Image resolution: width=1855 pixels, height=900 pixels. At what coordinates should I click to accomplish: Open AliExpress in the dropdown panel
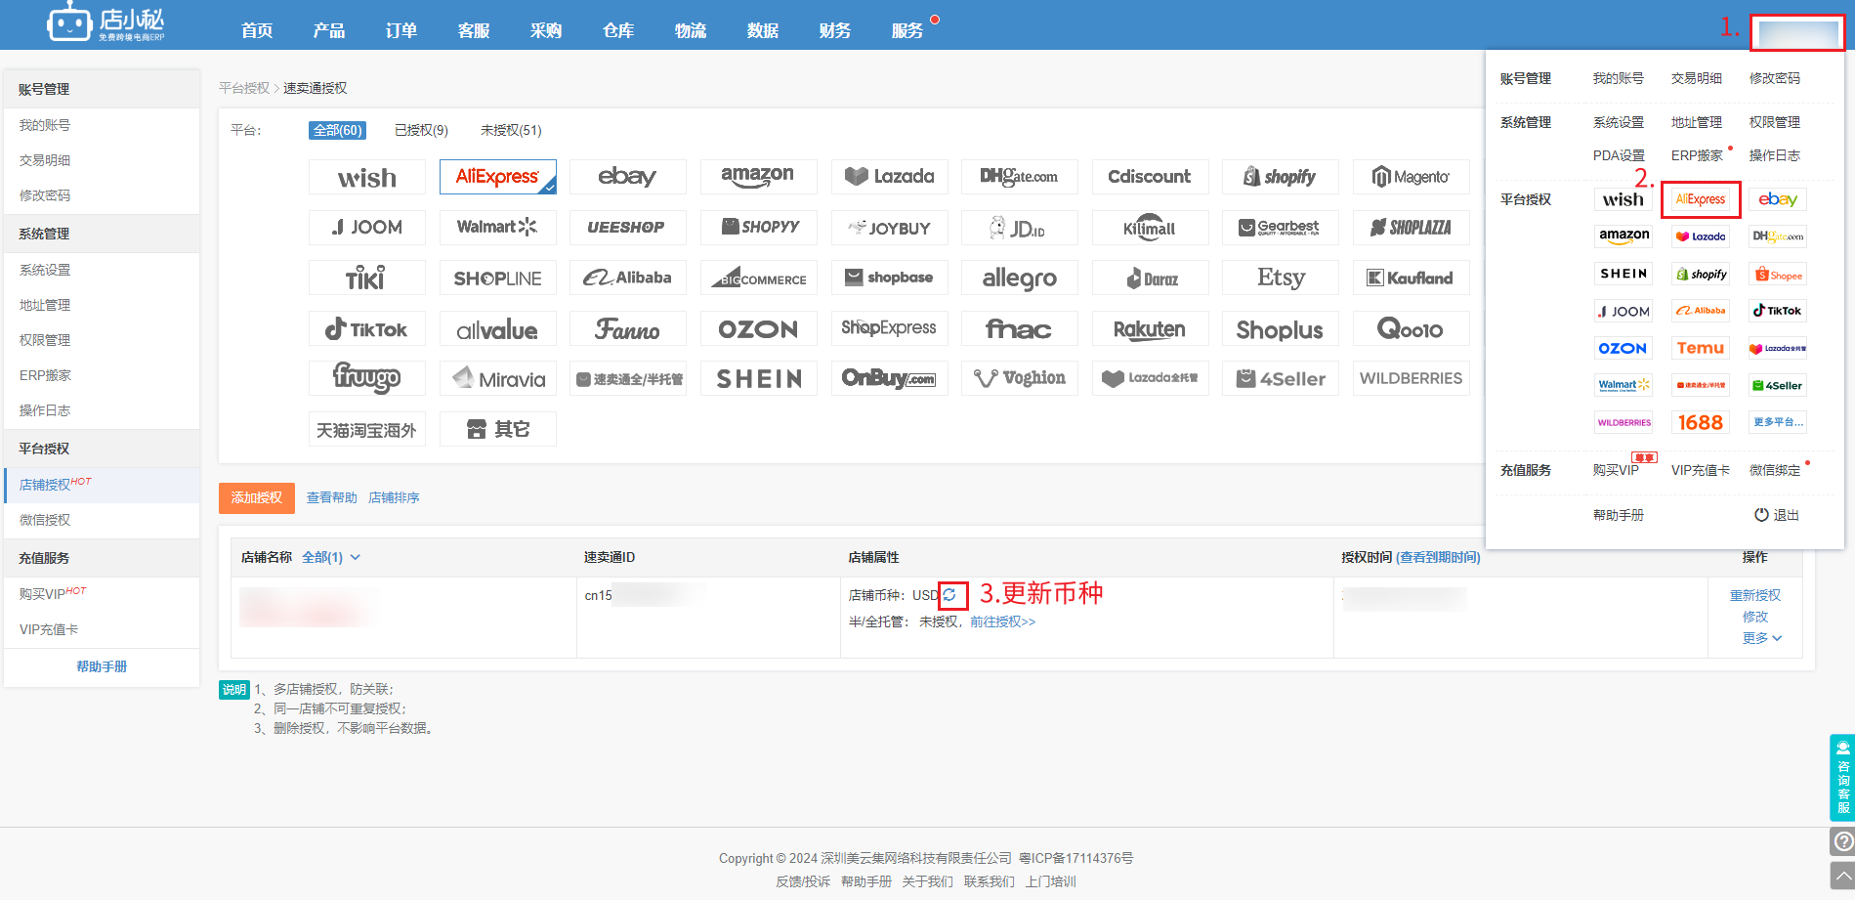(1701, 199)
